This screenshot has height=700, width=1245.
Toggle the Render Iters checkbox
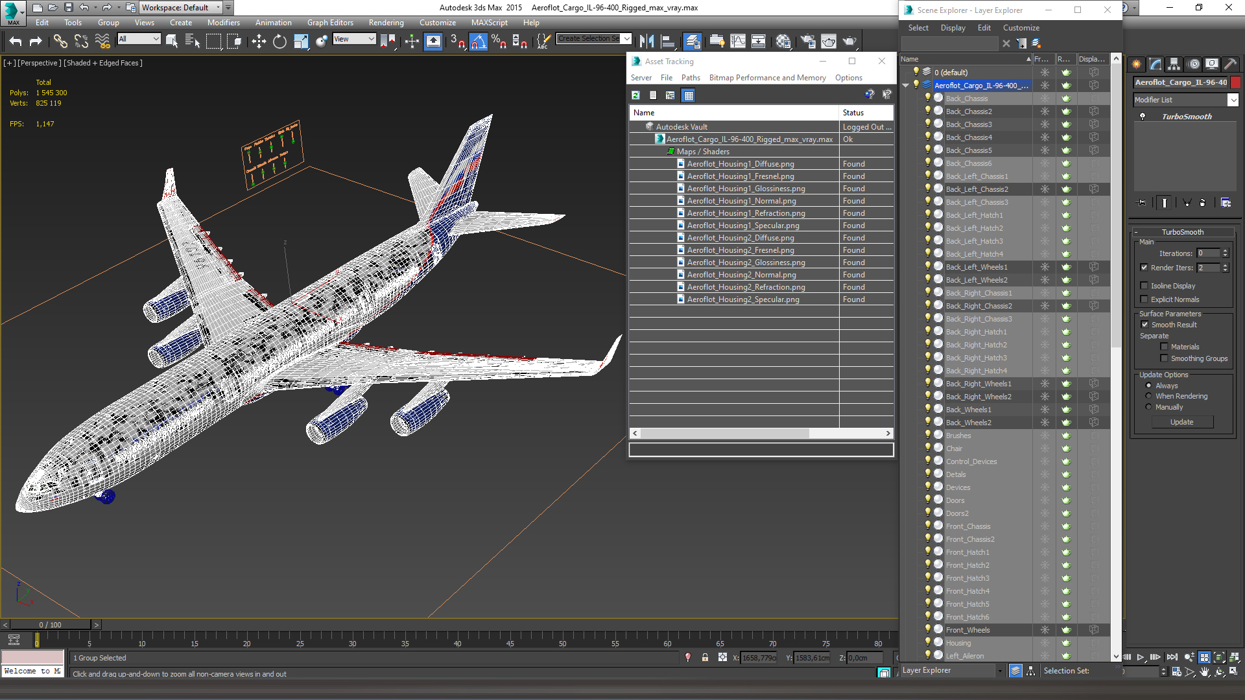[x=1144, y=268]
